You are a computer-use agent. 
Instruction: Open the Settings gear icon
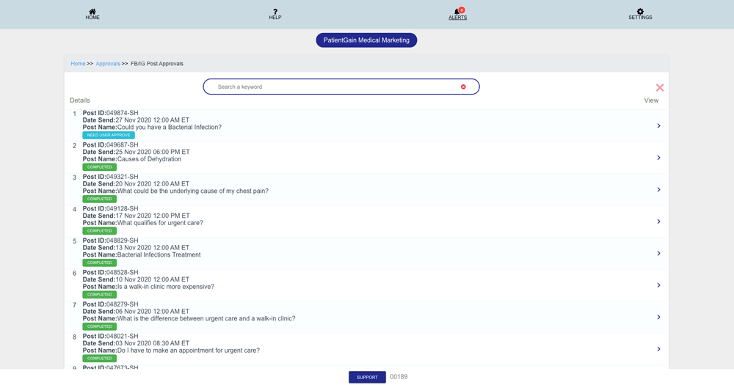click(x=640, y=11)
